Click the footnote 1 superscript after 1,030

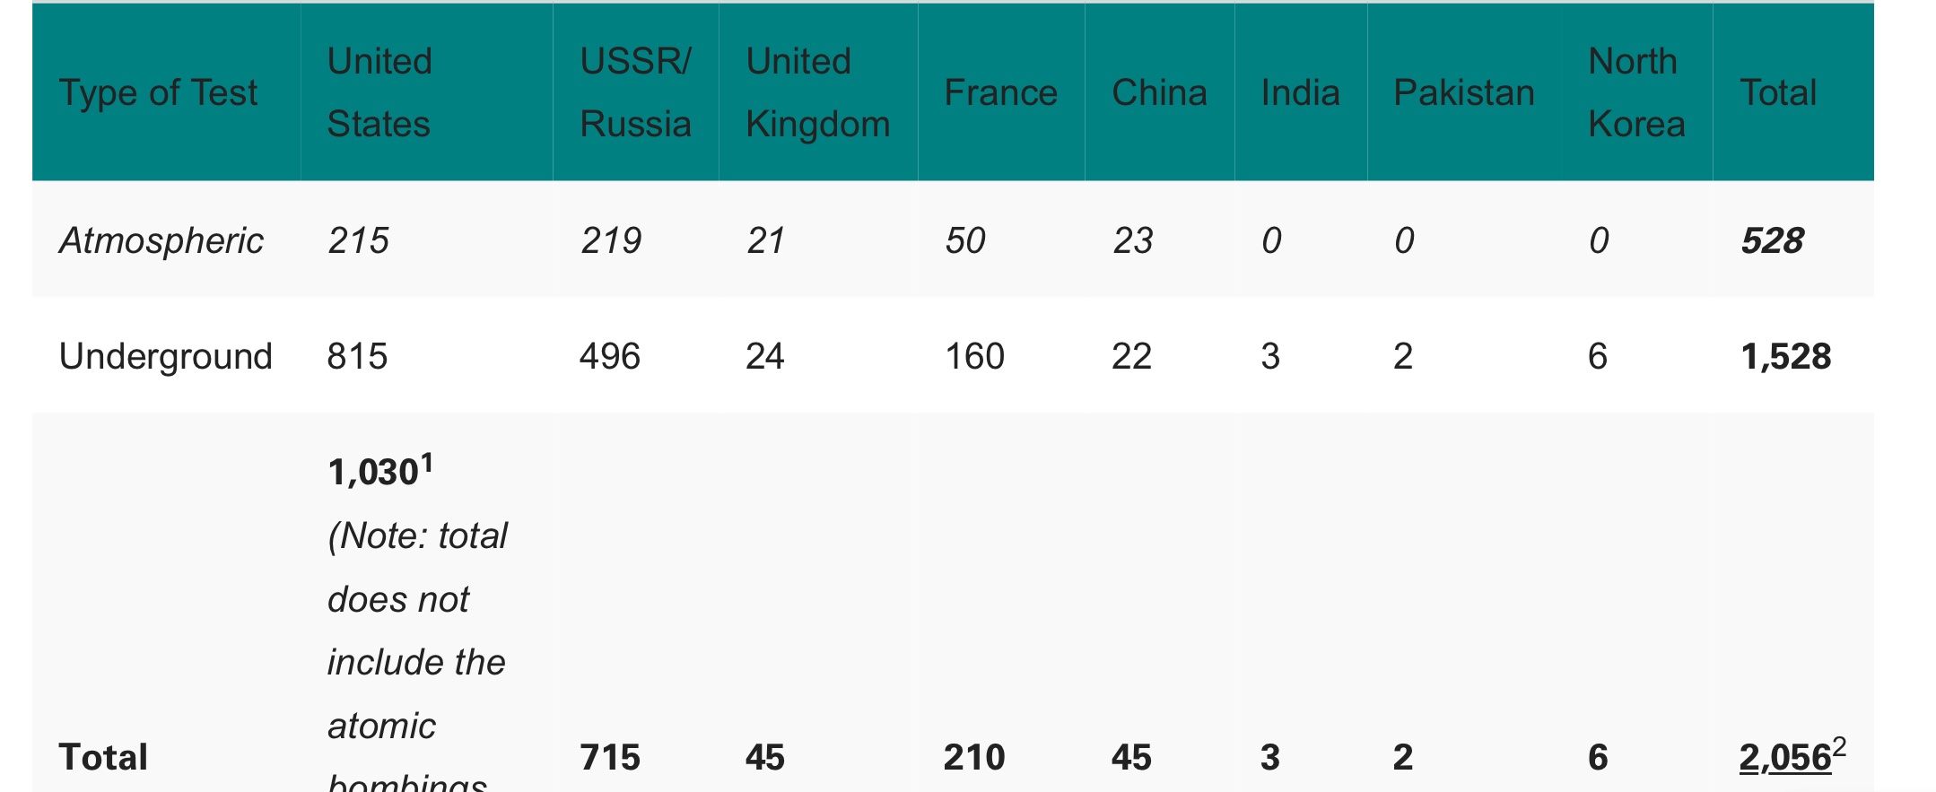point(427,463)
